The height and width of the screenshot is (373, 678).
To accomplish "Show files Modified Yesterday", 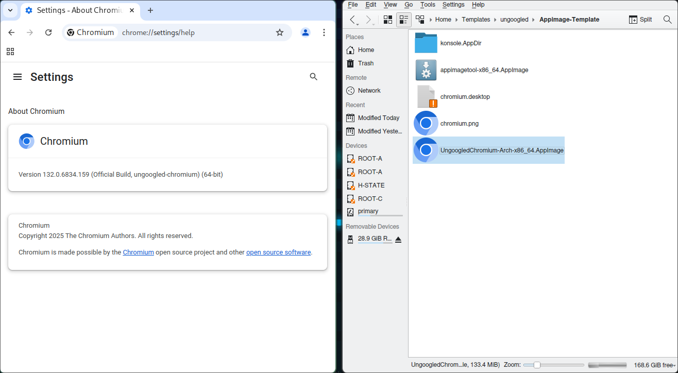I will pos(375,131).
